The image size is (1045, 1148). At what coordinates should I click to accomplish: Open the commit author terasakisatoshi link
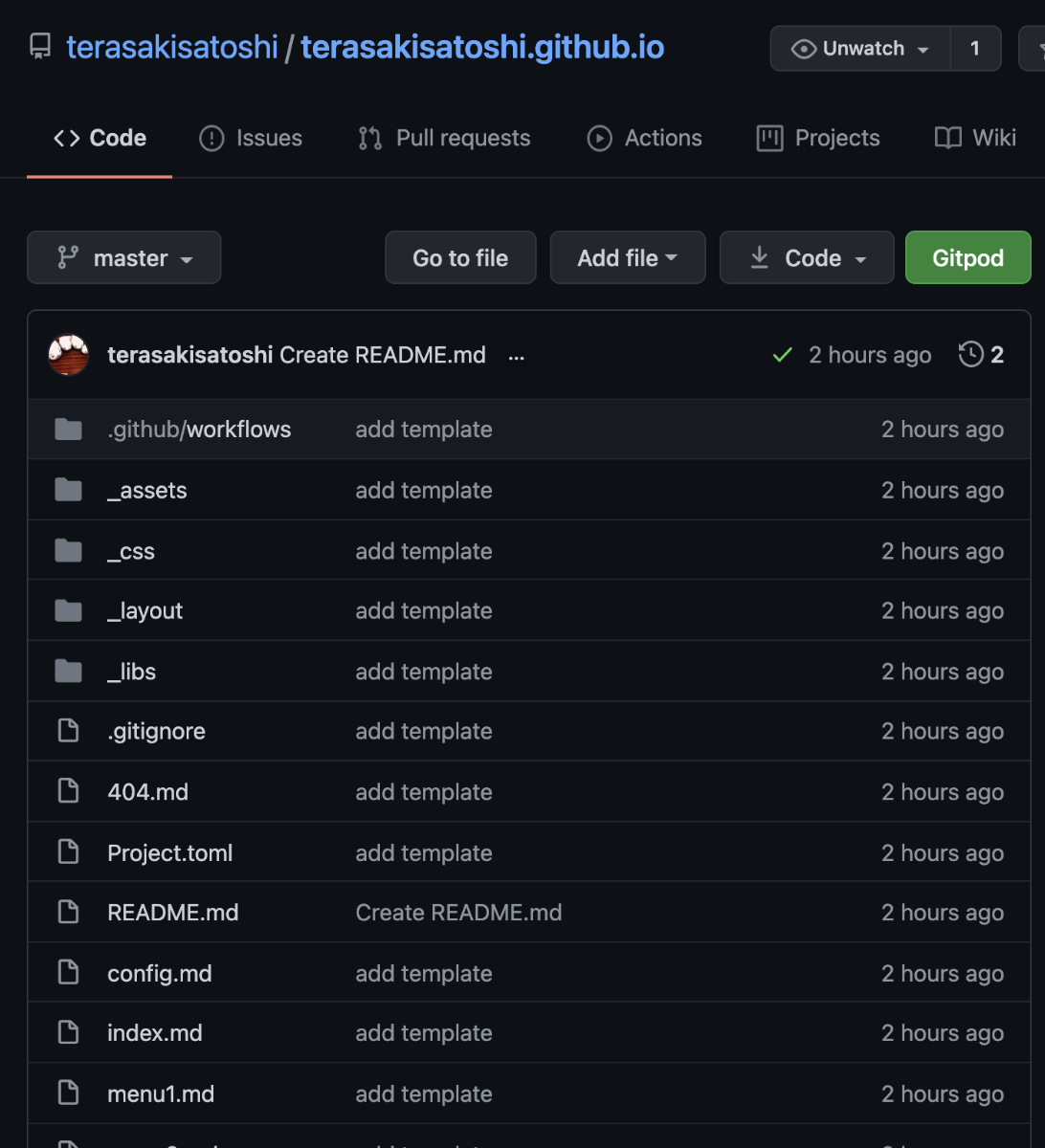(x=190, y=355)
